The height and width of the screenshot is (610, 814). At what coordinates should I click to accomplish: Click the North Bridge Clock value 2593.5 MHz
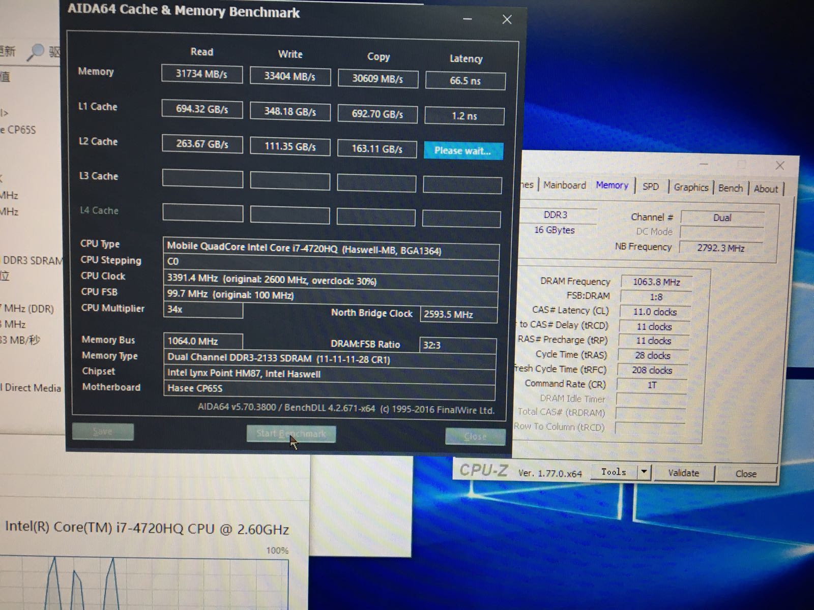point(458,315)
